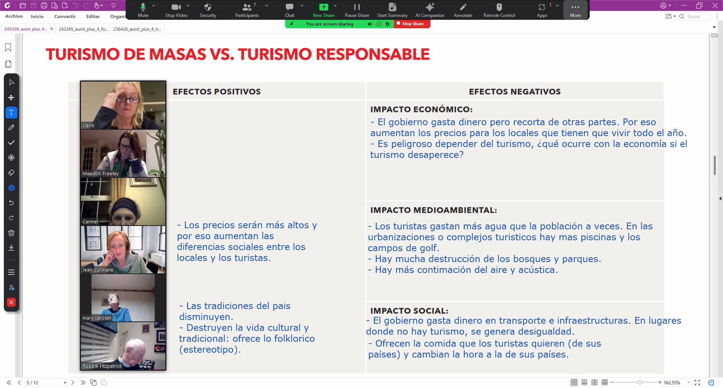The height and width of the screenshot is (388, 723).
Task: Switch to the Inicio ribbon tab
Action: click(37, 16)
